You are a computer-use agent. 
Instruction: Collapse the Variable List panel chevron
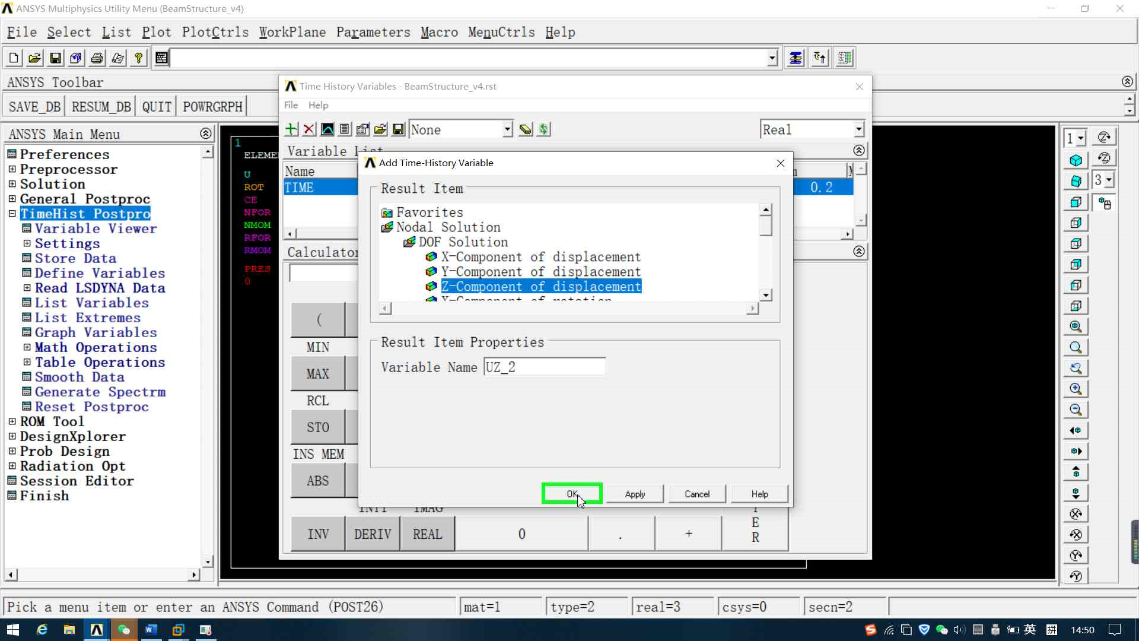[x=858, y=151]
